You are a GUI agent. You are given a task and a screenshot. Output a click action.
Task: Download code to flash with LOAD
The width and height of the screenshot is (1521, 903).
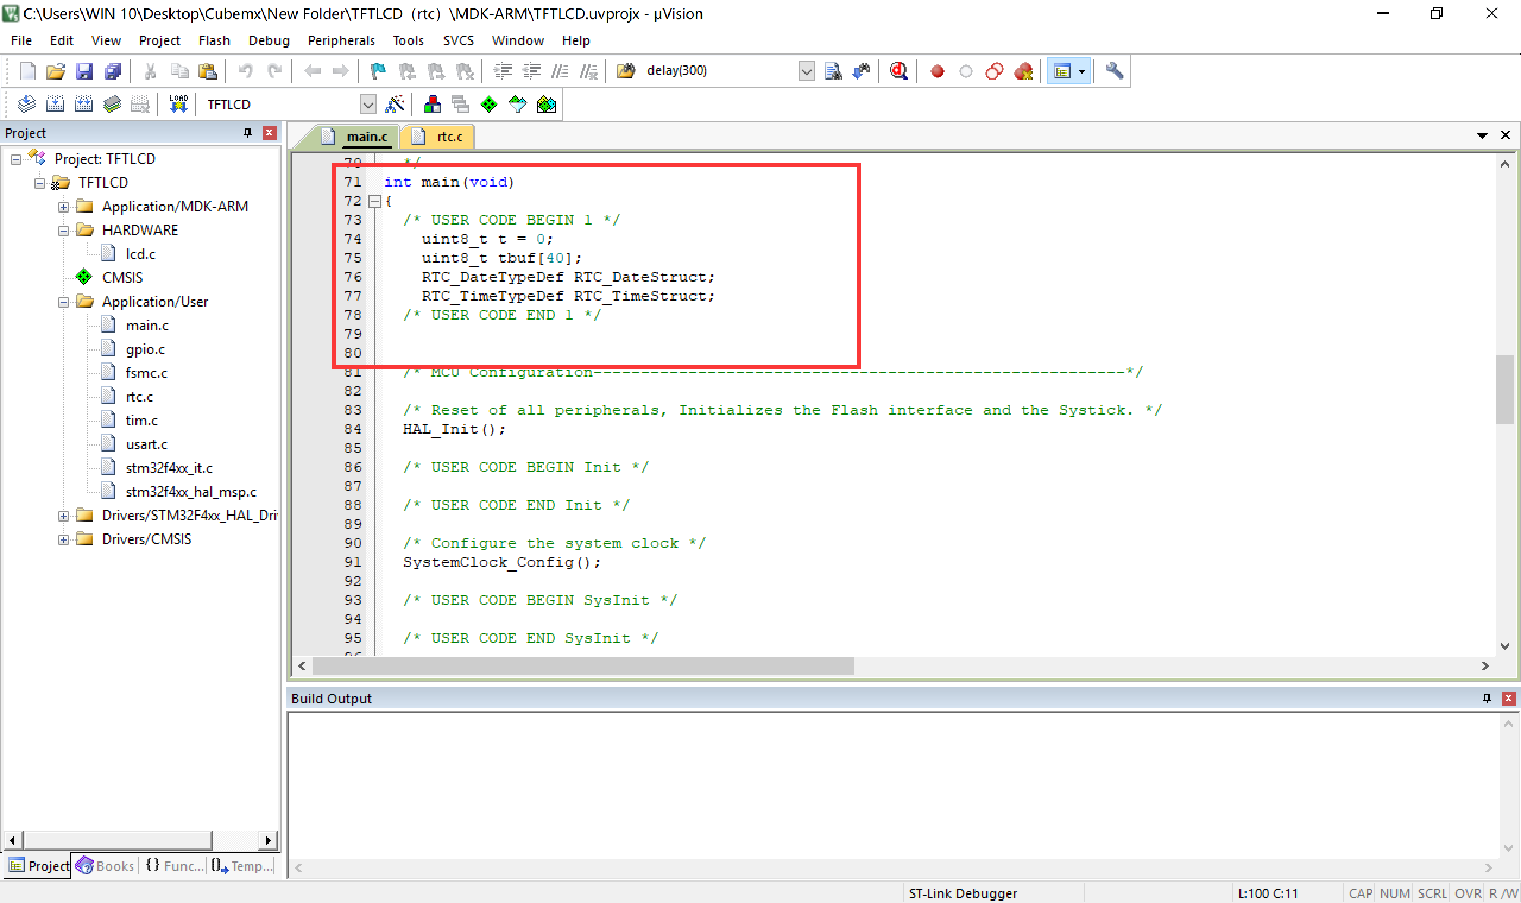178,103
